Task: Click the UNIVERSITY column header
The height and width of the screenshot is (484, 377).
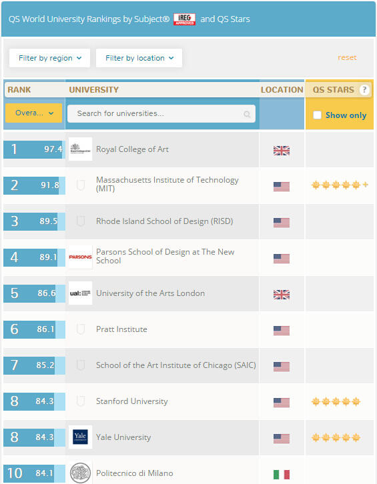Action: 94,90
